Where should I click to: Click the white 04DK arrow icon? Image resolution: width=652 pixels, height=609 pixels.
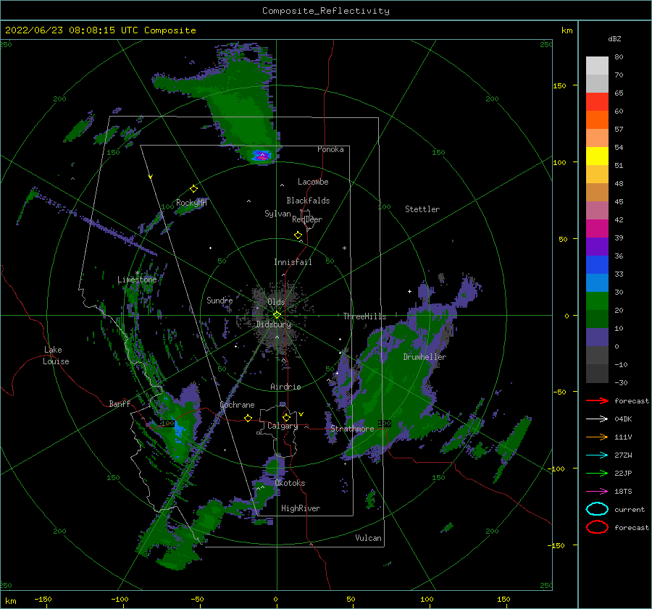coord(597,419)
